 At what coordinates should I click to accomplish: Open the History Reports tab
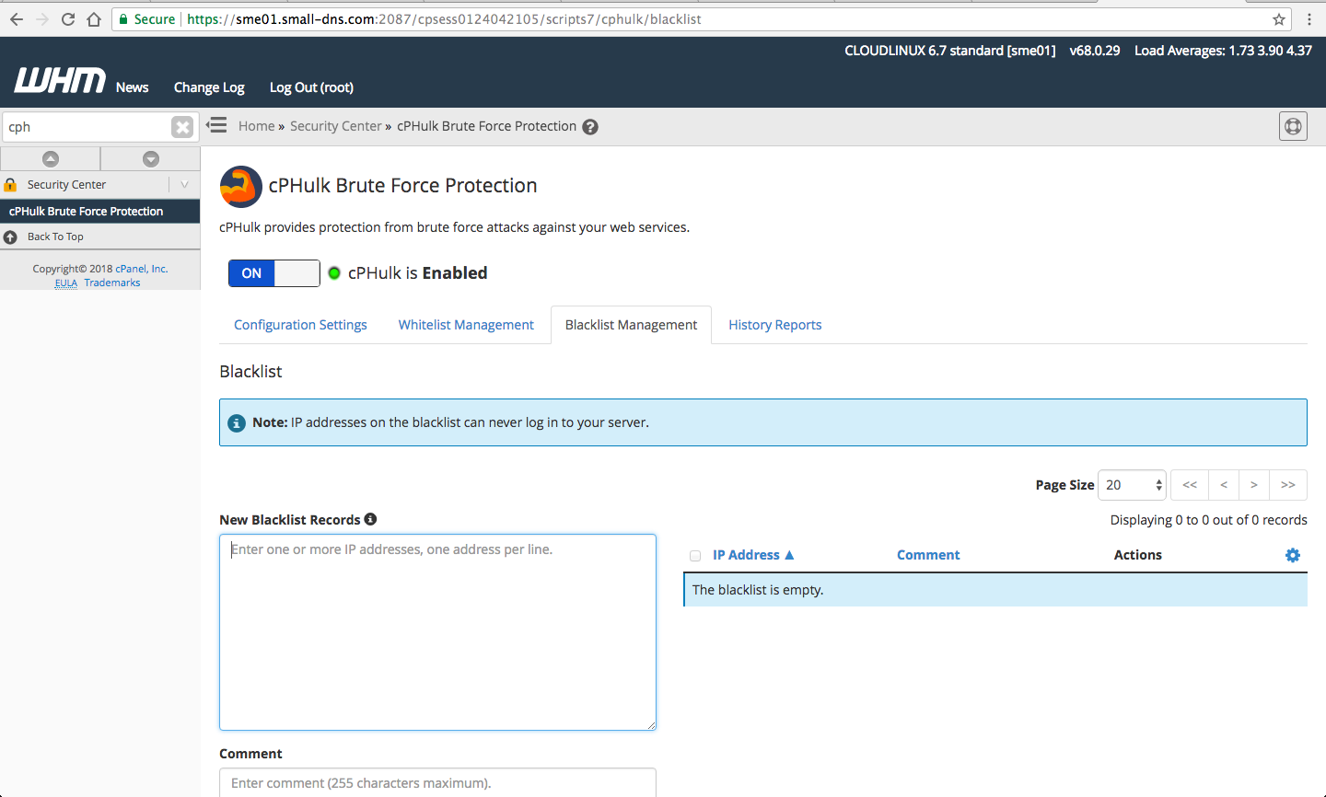coord(774,325)
